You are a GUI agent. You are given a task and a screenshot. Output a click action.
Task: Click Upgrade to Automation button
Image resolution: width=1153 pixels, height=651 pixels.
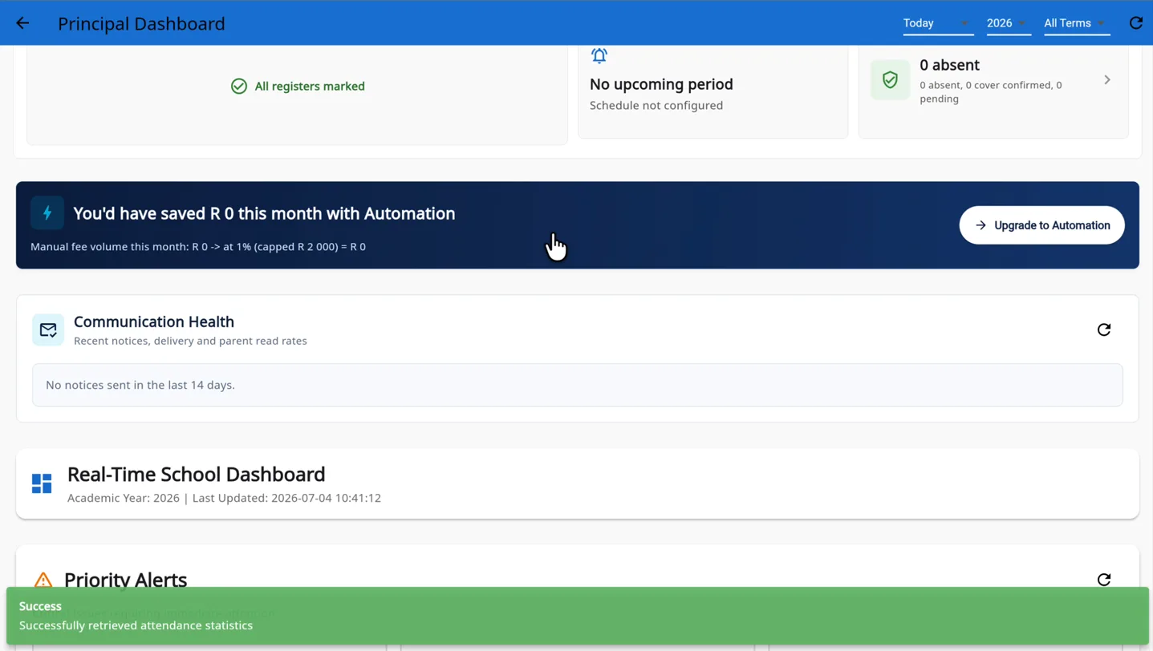(1041, 225)
